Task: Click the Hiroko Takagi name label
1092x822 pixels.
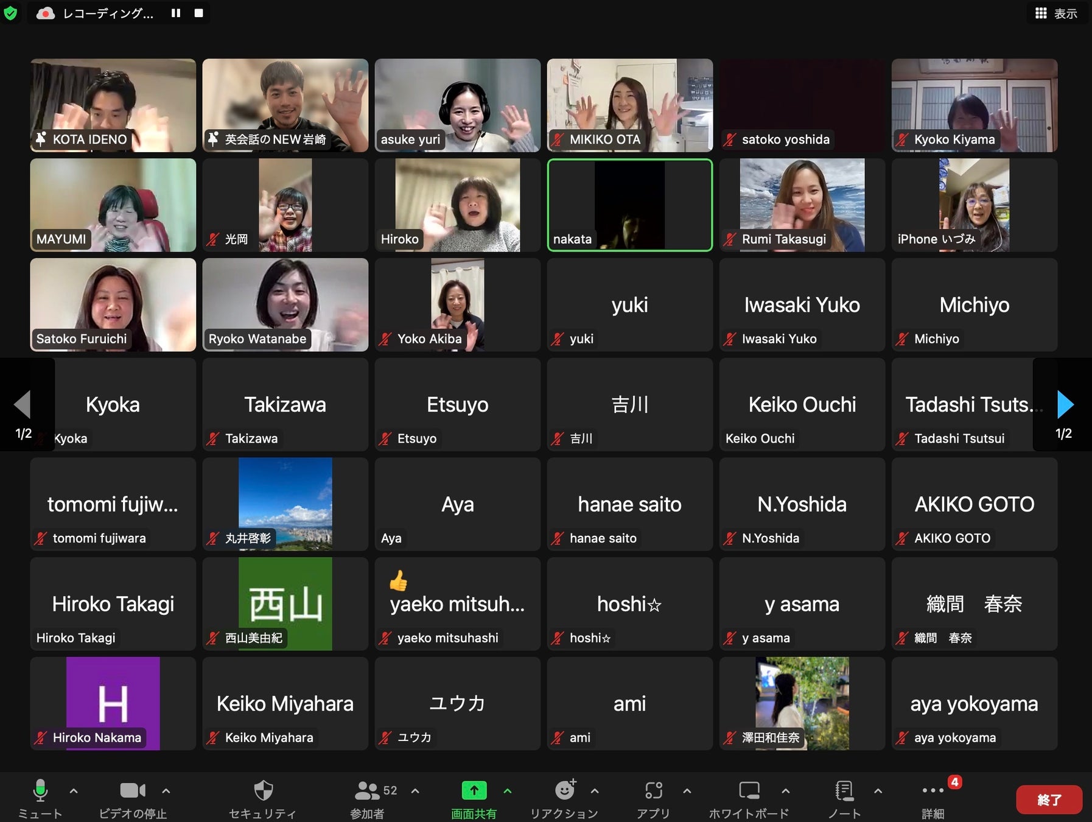Action: click(x=75, y=638)
